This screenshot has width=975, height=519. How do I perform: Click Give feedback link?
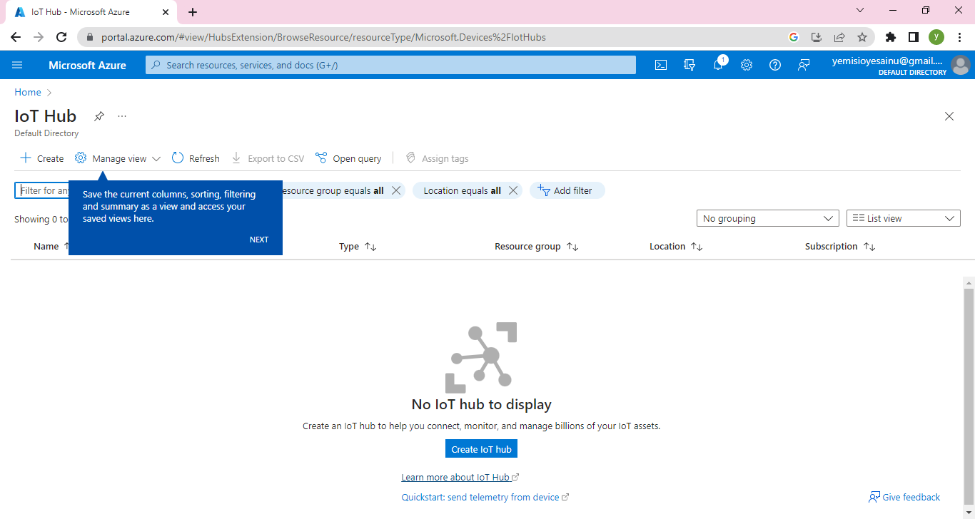click(x=904, y=497)
